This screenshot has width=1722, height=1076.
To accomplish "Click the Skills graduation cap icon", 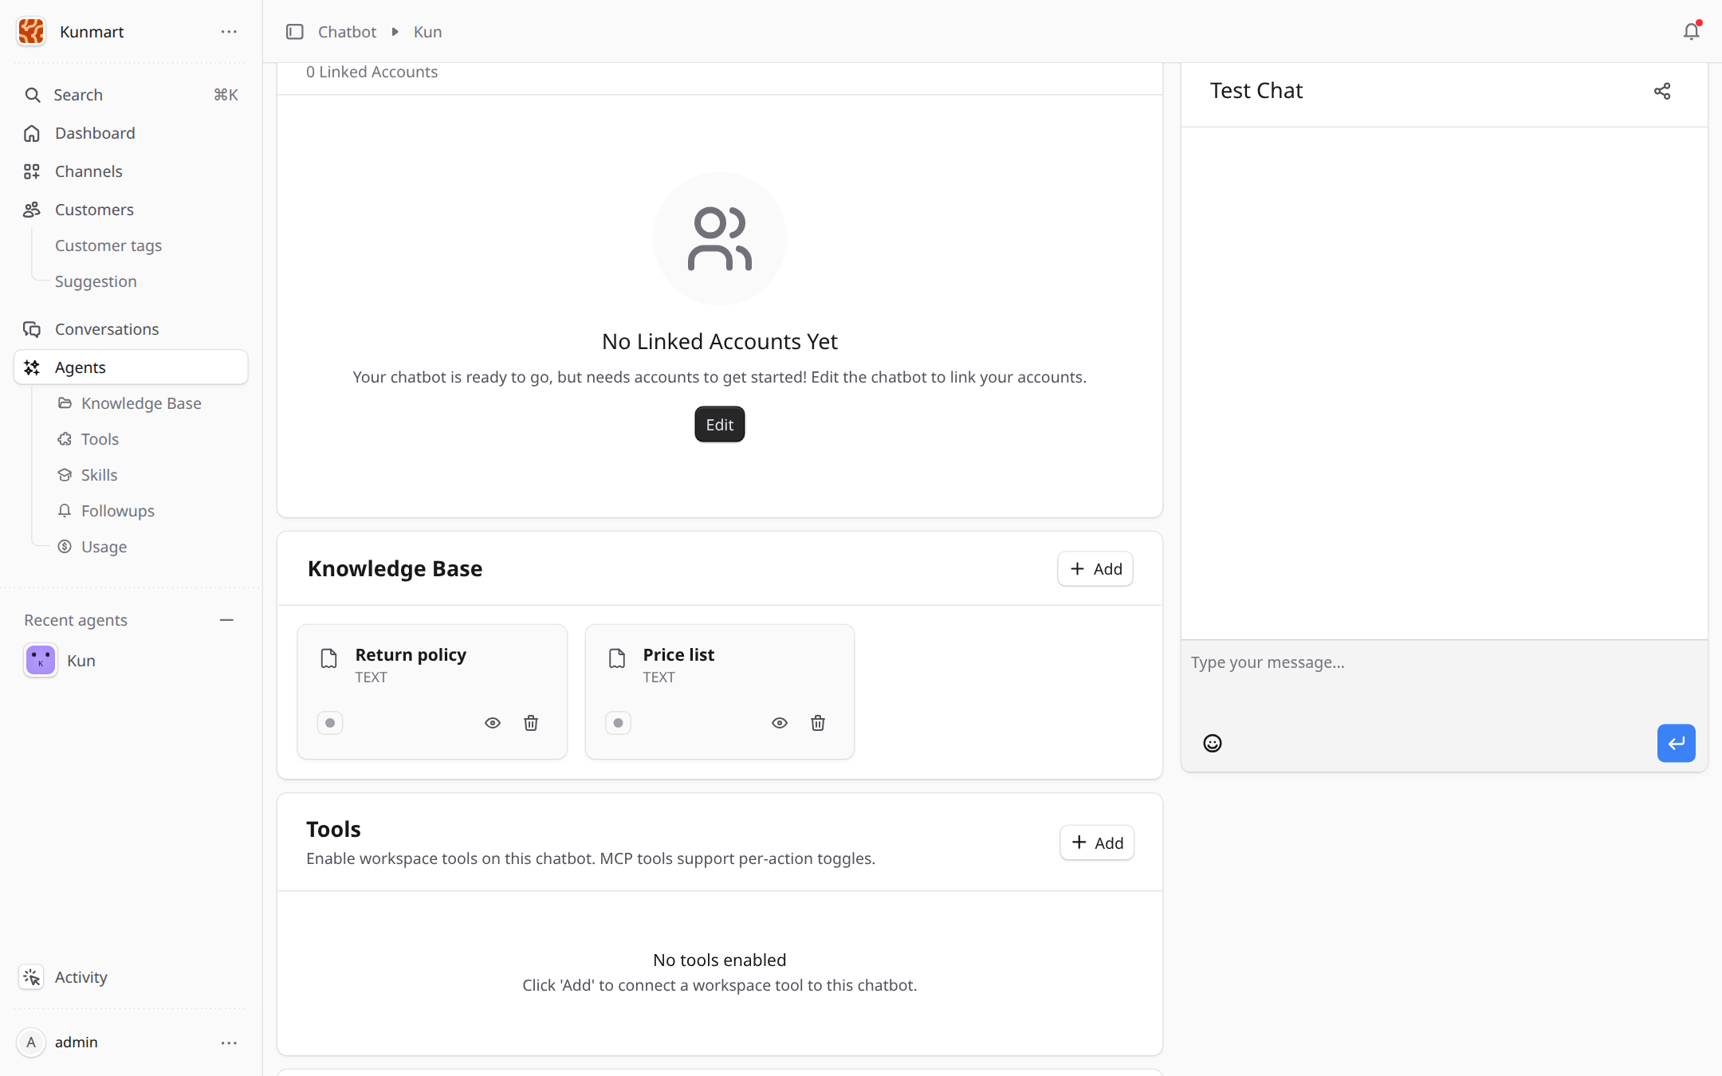I will click(x=65, y=475).
